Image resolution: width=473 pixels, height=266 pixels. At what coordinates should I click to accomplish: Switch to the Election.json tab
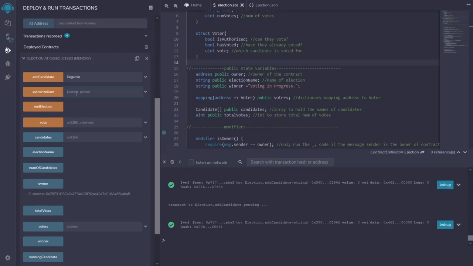click(263, 5)
